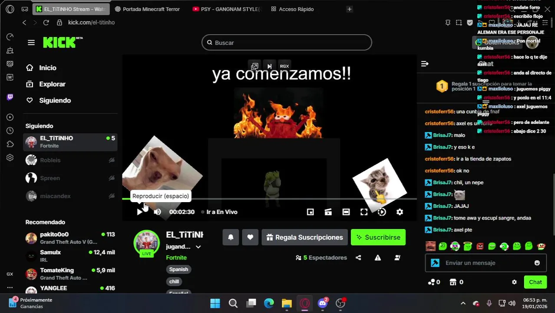Screen dimensions: 555x313
Task: Click the user icon next to report
Action: pyautogui.click(x=397, y=257)
